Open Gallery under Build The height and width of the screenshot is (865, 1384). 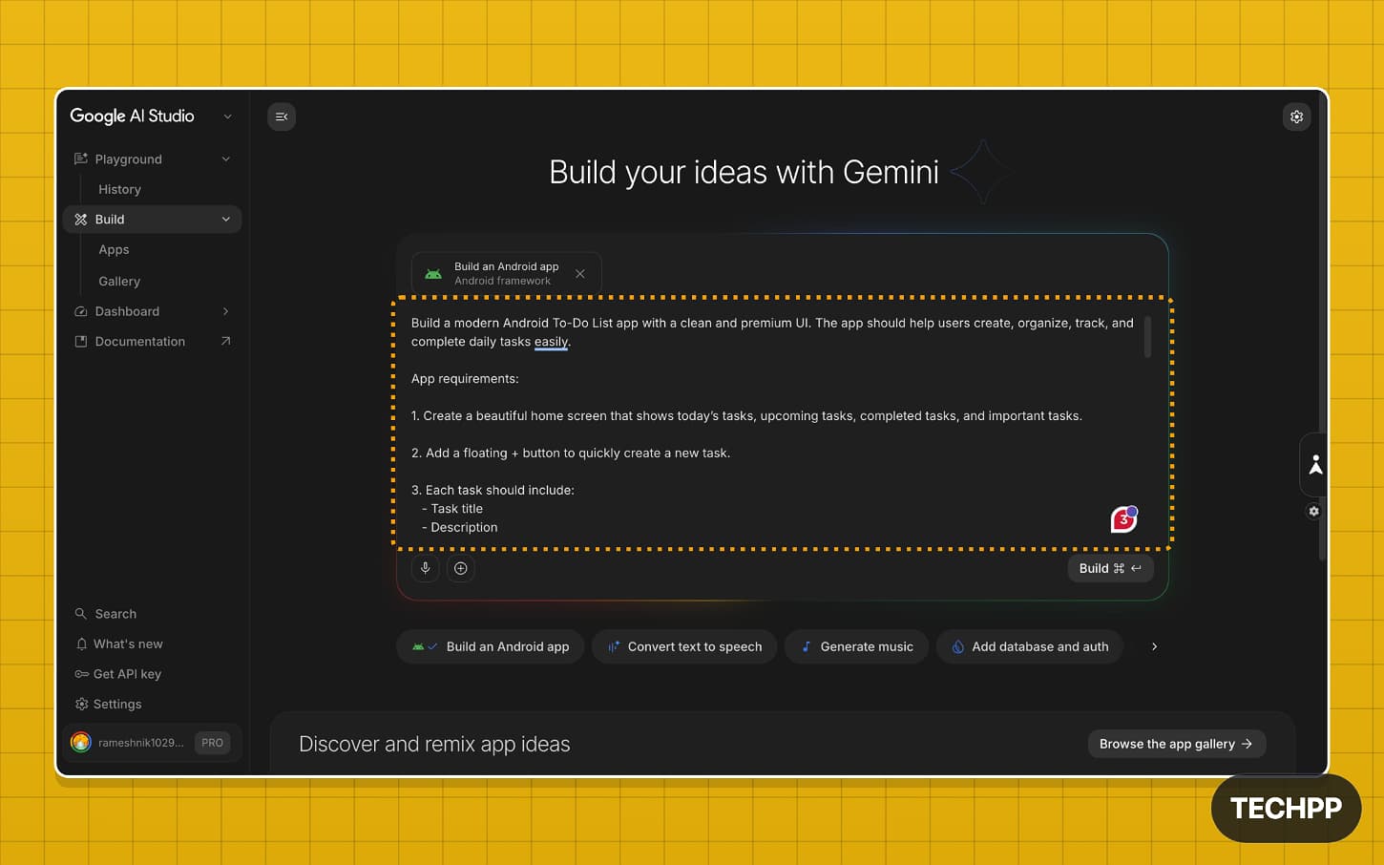coord(119,281)
